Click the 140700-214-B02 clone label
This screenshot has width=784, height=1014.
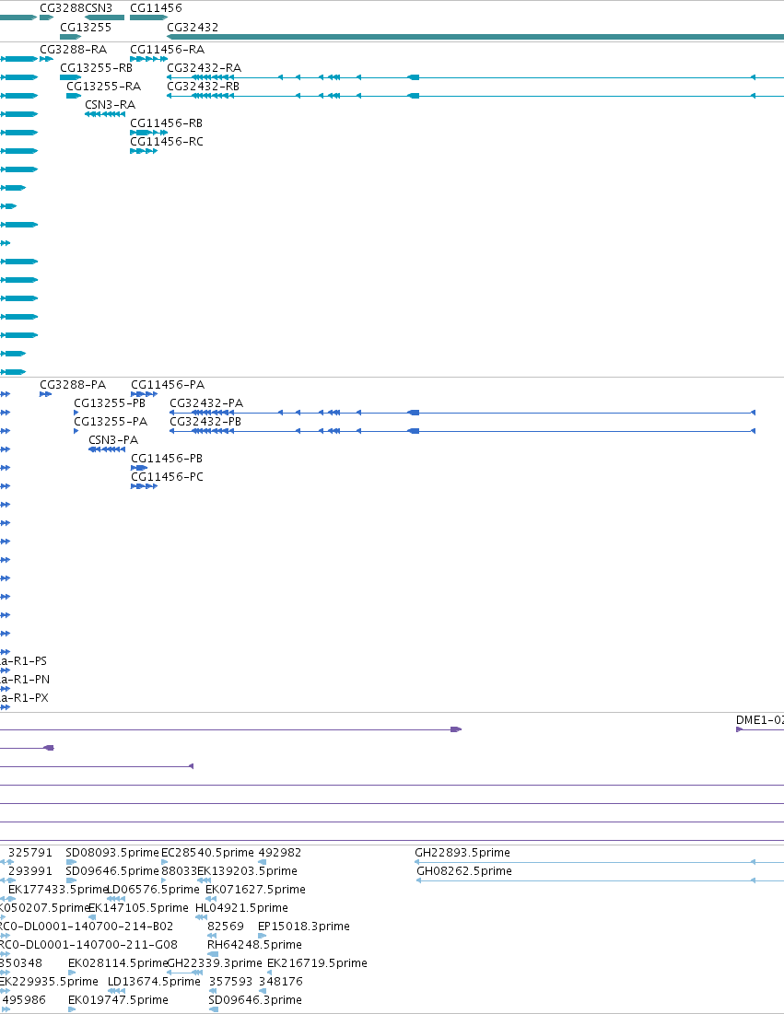(88, 927)
